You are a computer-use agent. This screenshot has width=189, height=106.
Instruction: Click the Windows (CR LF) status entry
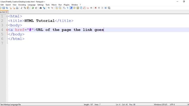(161, 105)
